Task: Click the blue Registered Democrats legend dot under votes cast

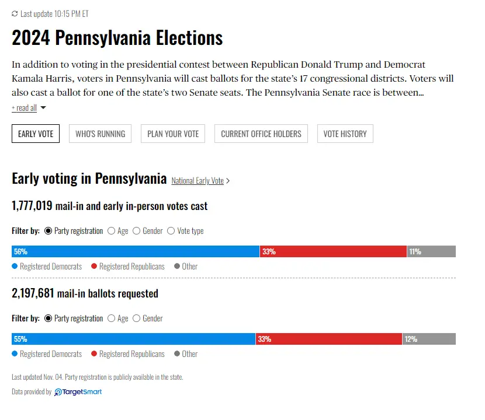Action: tap(15, 267)
